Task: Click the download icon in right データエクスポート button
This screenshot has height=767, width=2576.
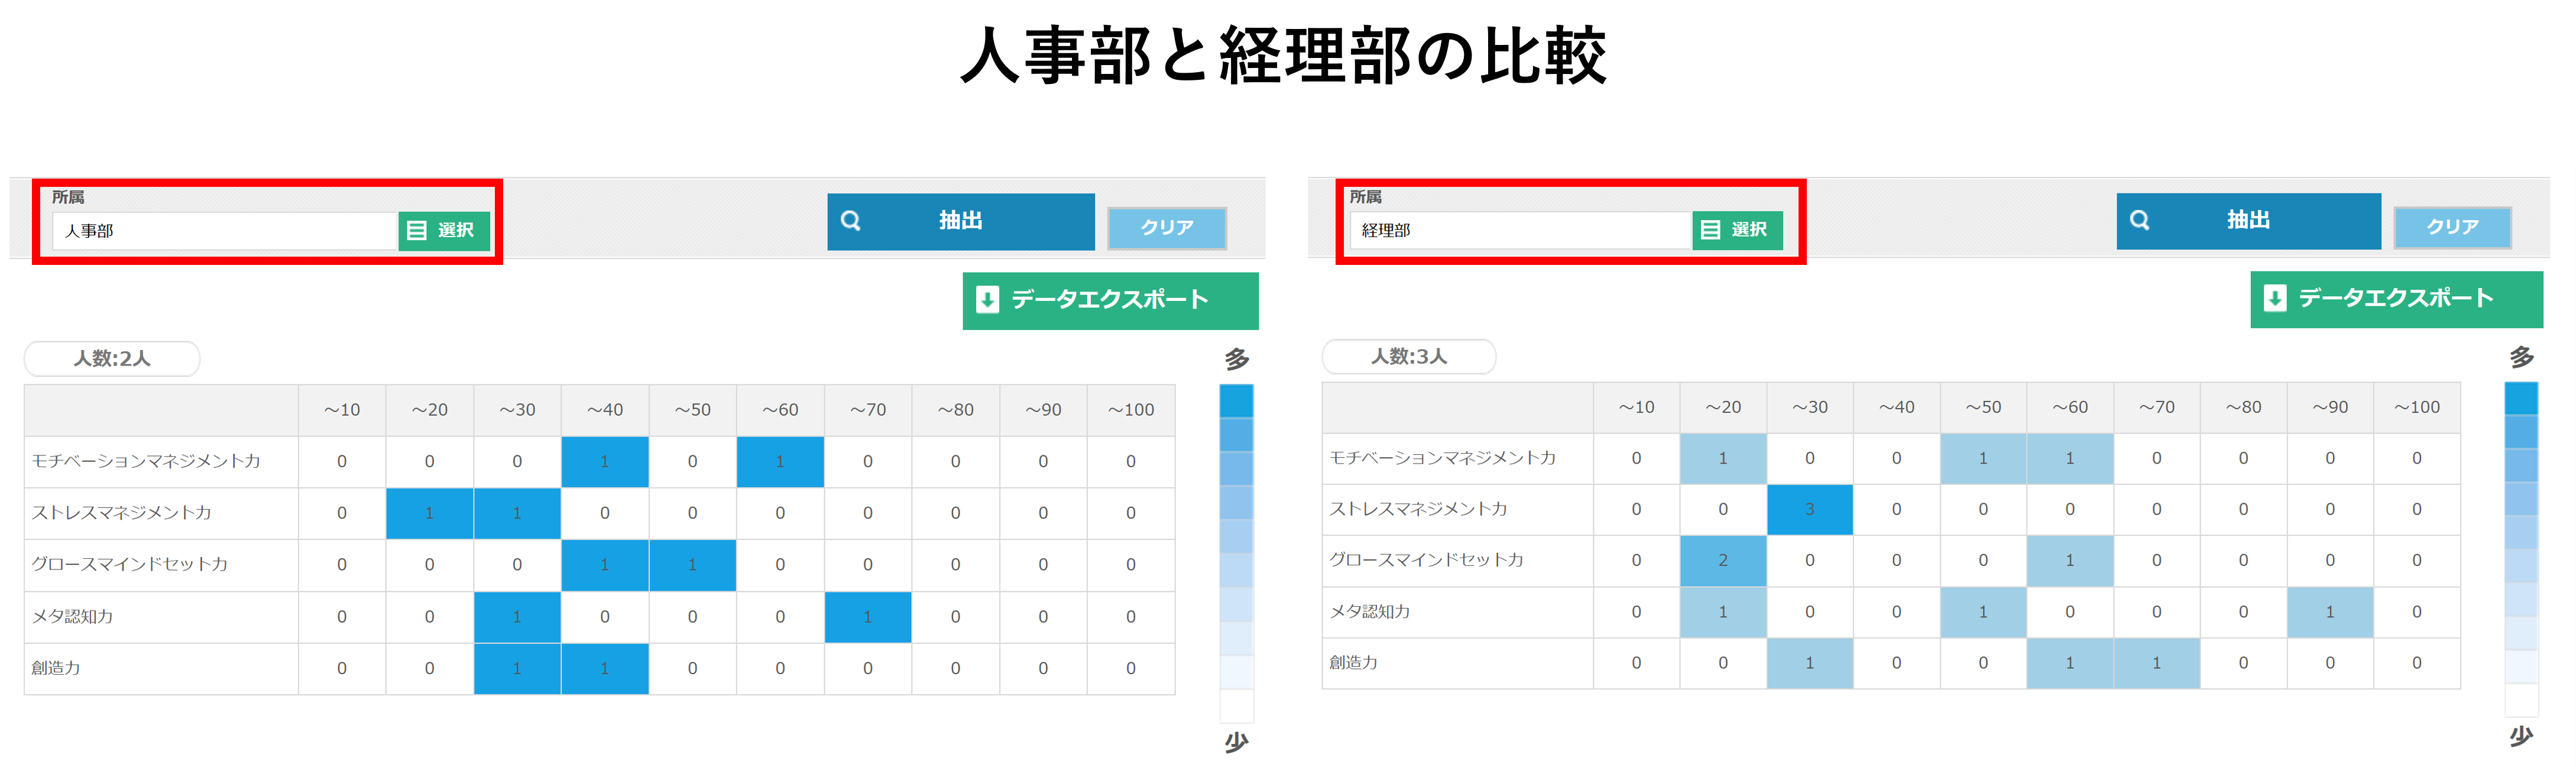Action: (2275, 297)
